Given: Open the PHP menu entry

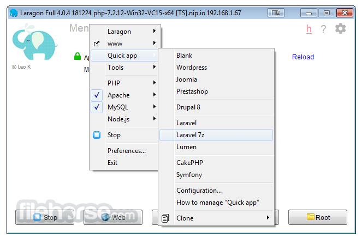Looking at the screenshot, I should tap(124, 83).
